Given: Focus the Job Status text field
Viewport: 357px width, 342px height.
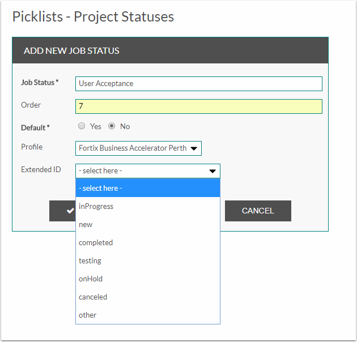Looking at the screenshot, I should (198, 84).
